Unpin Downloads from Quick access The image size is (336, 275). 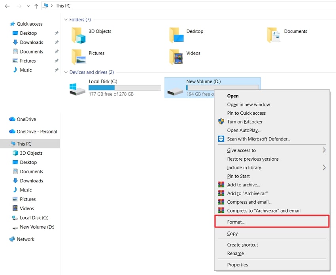pyautogui.click(x=57, y=42)
